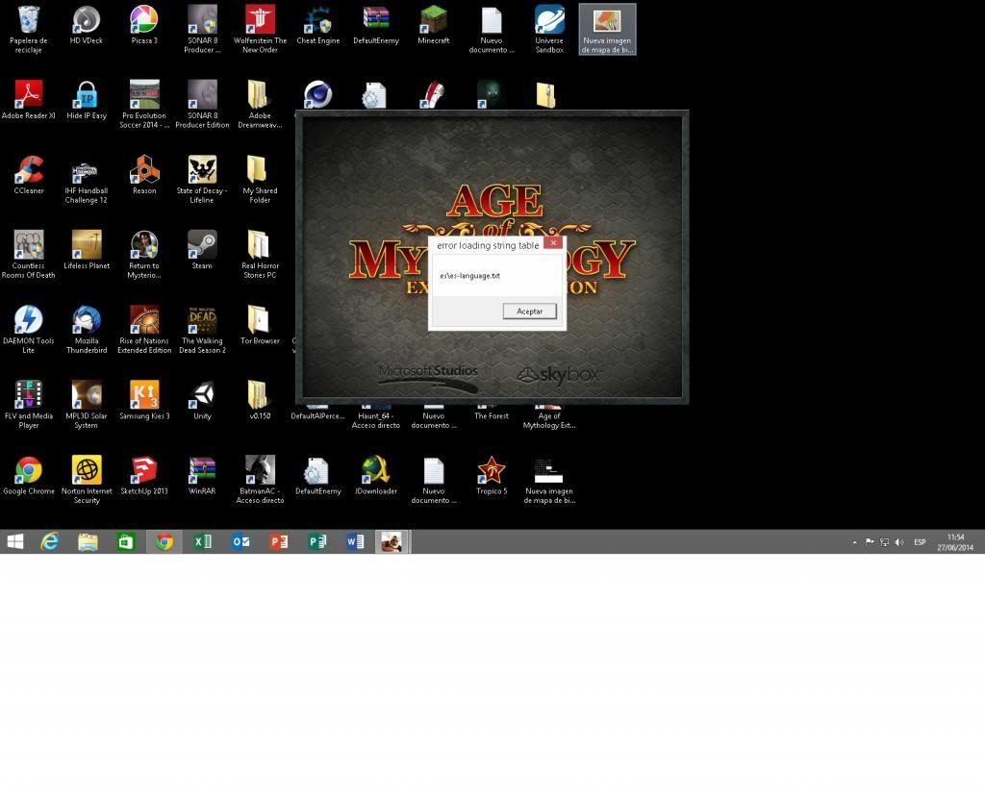Viewport: 985px width, 798px height.
Task: Select the Return to Mysterio... icon
Action: (x=144, y=254)
